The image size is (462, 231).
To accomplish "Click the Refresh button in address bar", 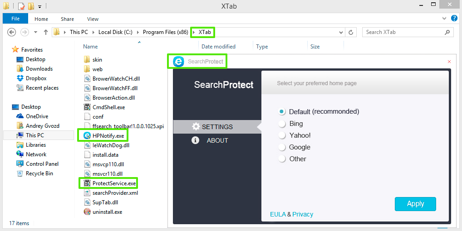I will pos(351,32).
